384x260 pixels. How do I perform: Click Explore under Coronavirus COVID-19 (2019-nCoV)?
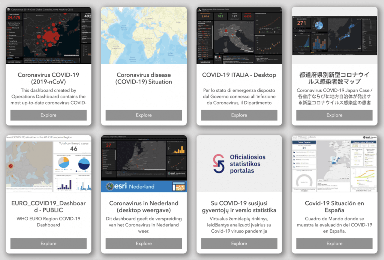tap(48, 115)
